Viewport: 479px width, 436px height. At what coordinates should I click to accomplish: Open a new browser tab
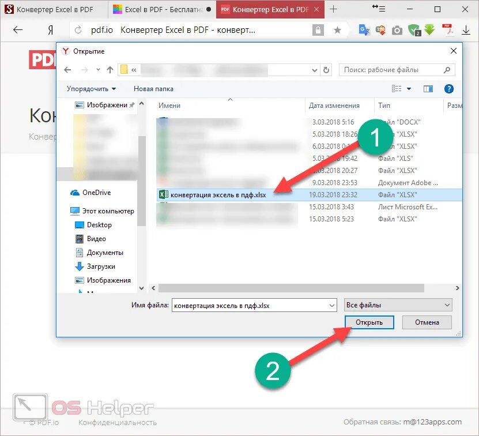(x=334, y=9)
